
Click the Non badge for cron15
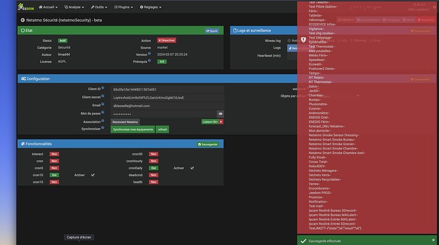click(x=54, y=182)
